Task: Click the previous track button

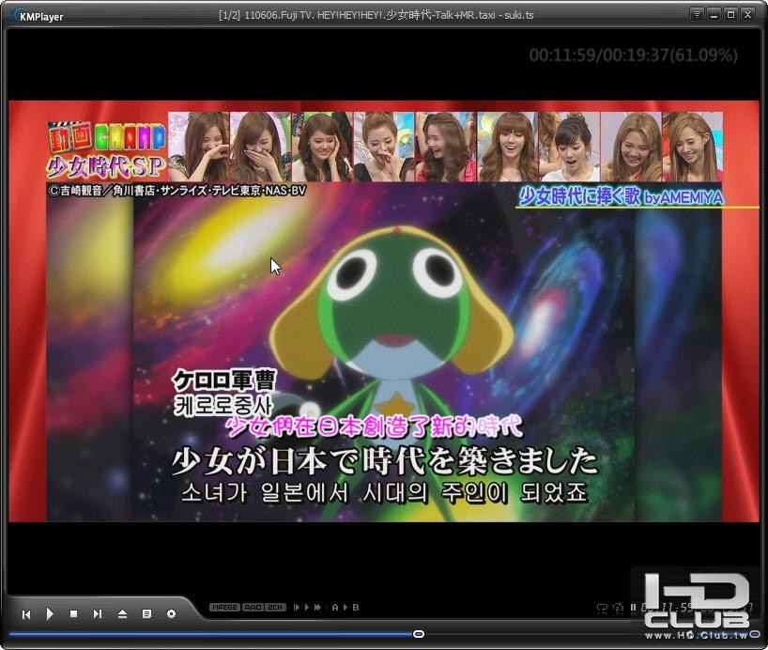Action: (26, 613)
